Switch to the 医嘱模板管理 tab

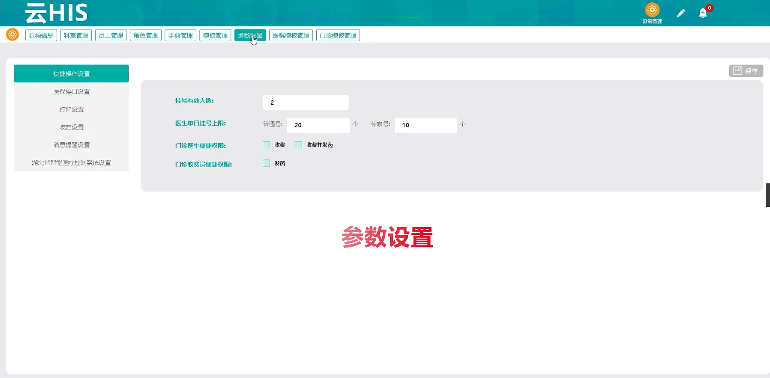coord(291,35)
